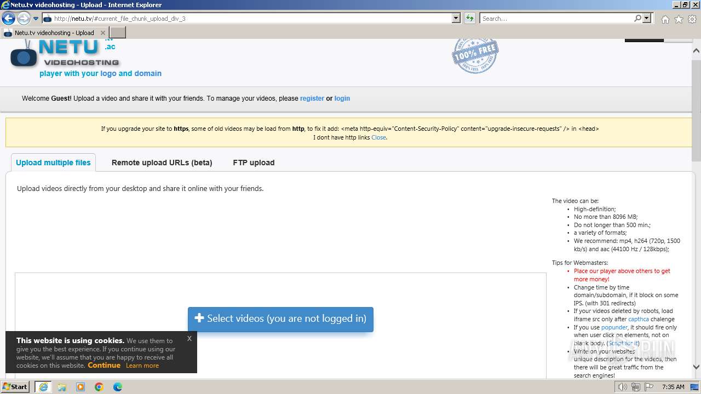Click 'Do not longer than 500 min.;' text
Image resolution: width=701 pixels, height=394 pixels.
click(x=612, y=225)
